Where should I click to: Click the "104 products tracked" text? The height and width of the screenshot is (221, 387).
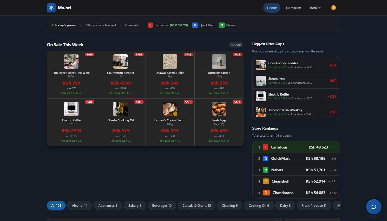[x=100, y=25]
